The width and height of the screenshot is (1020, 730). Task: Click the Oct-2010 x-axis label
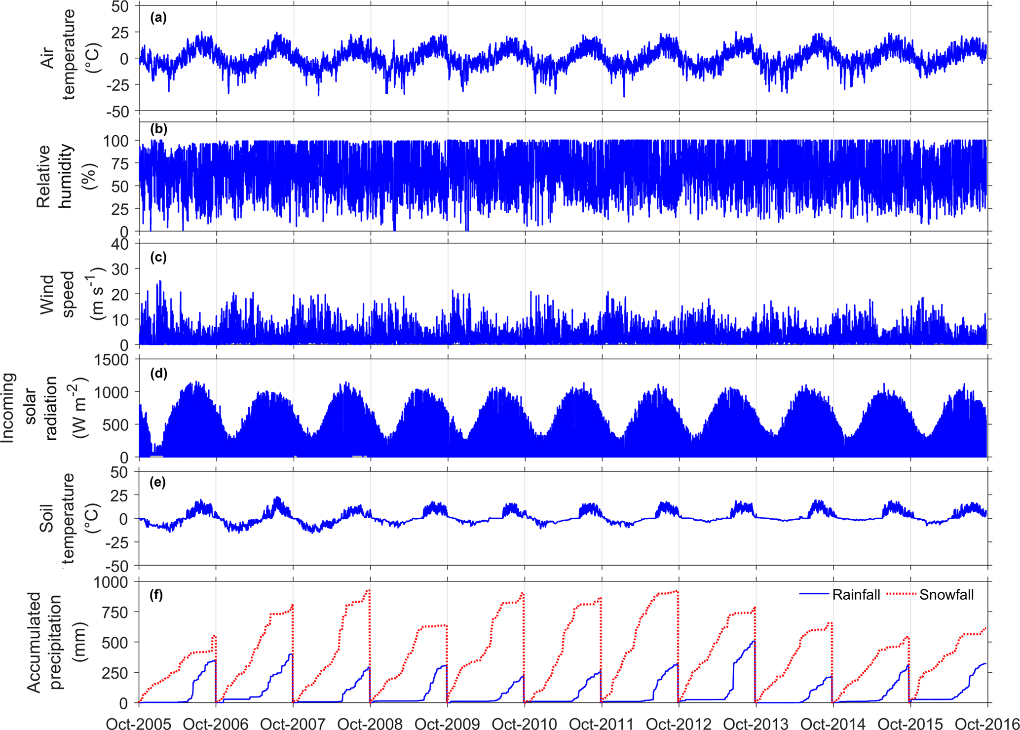coord(525,723)
